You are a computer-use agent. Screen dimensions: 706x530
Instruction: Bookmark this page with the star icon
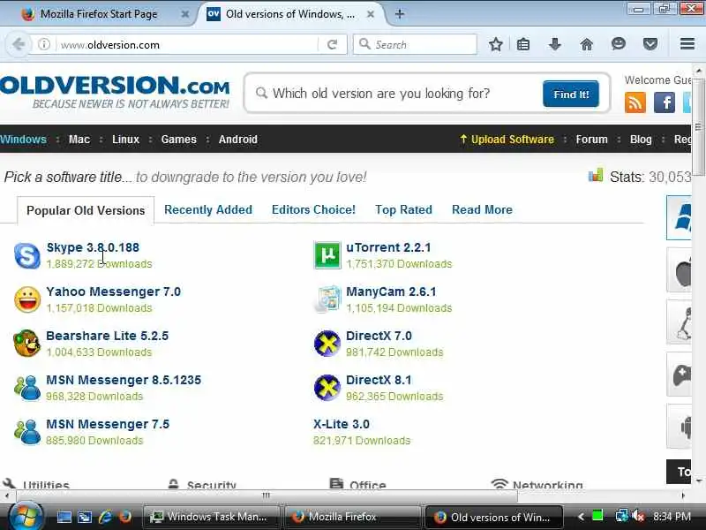(x=496, y=44)
